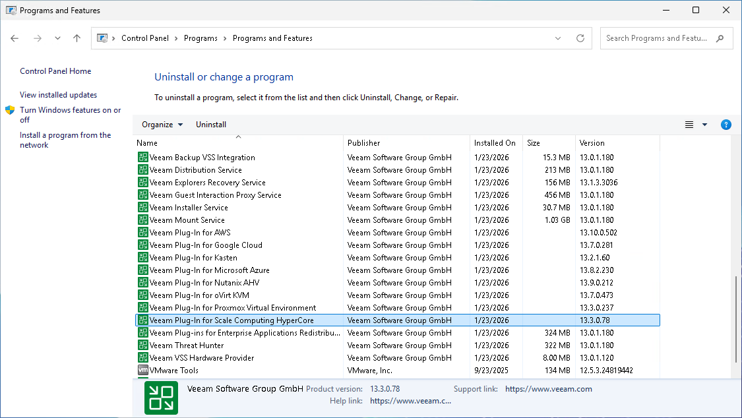Maximize the Programs and Features window
This screenshot has width=742, height=418.
(696, 10)
